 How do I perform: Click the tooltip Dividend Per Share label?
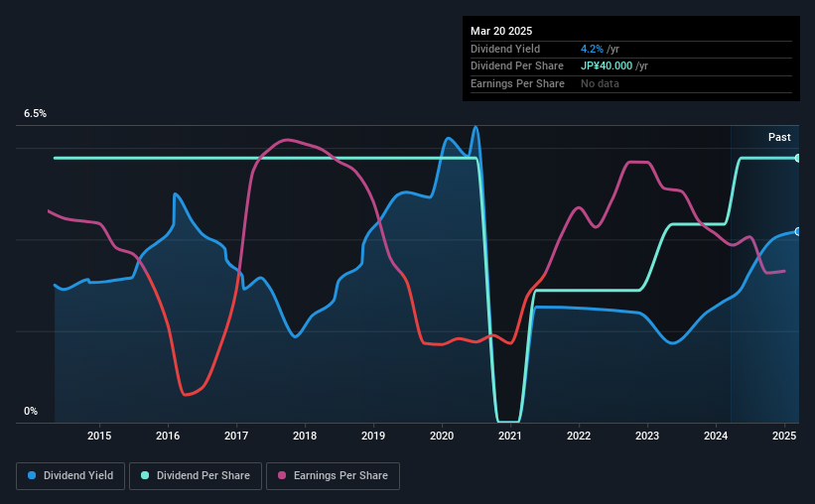[516, 66]
